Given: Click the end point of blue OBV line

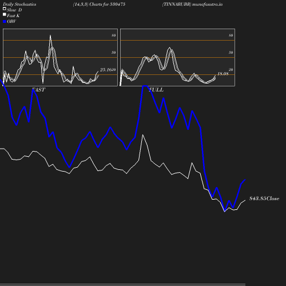Looking at the screenshot, I should coord(245,180).
